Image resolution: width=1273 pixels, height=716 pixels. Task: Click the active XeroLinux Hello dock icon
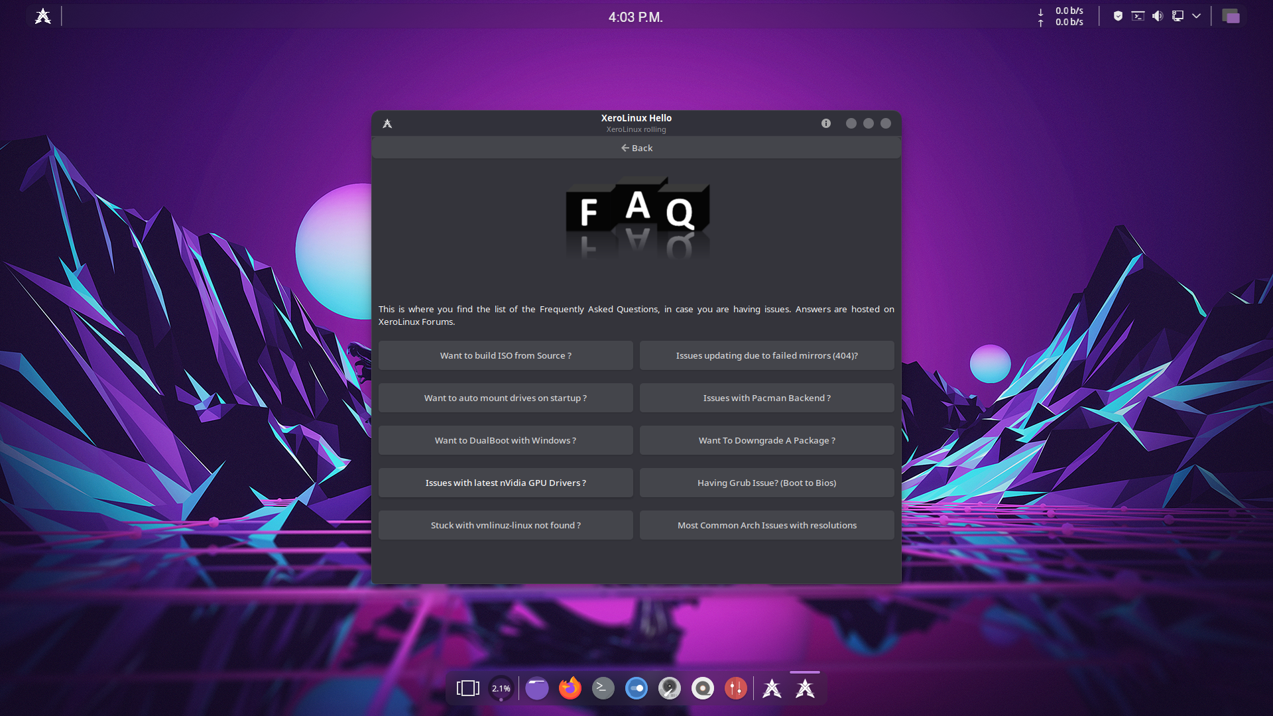[805, 688]
